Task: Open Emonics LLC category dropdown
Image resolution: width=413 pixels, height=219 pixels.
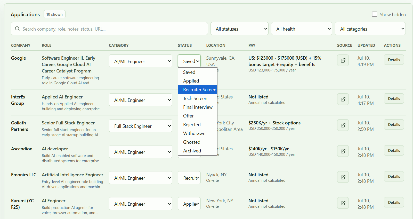Action: 141,178
